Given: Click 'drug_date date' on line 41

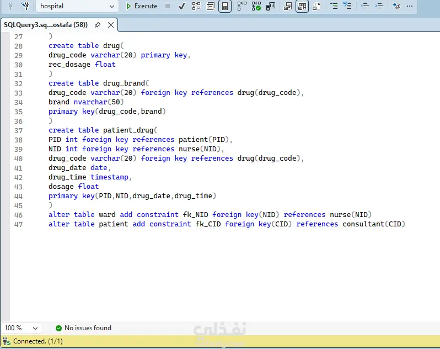Looking at the screenshot, I should tap(78, 168).
